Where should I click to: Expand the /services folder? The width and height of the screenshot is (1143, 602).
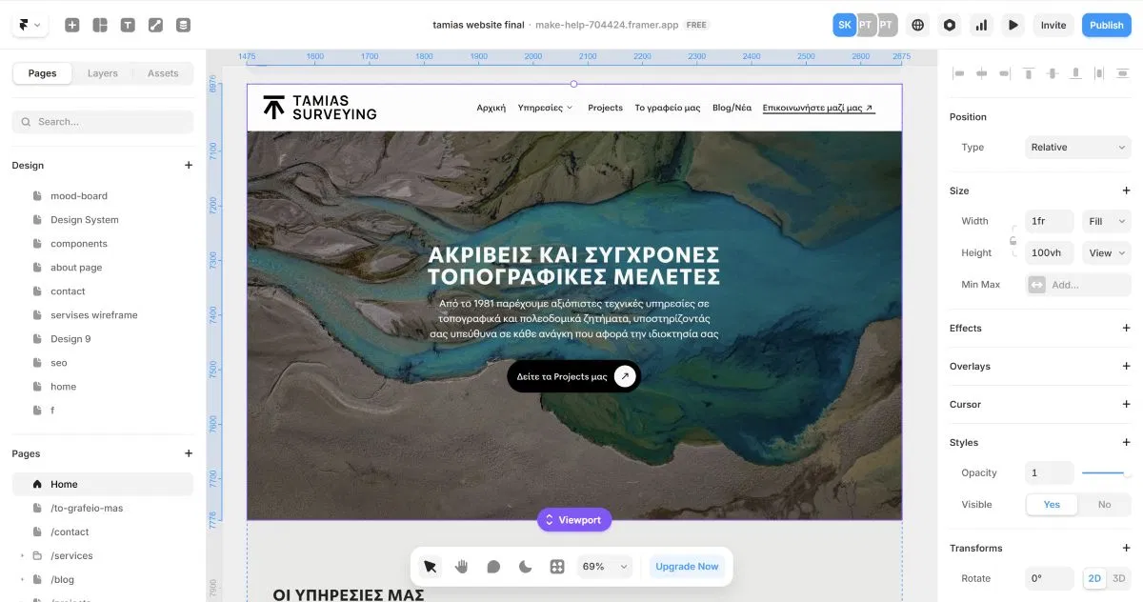click(x=21, y=555)
